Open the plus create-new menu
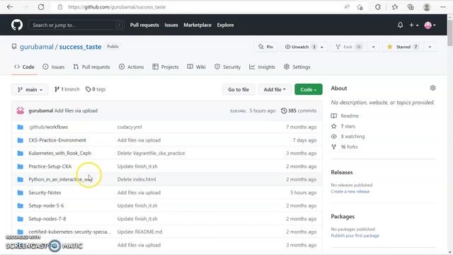453x255 pixels. point(413,25)
